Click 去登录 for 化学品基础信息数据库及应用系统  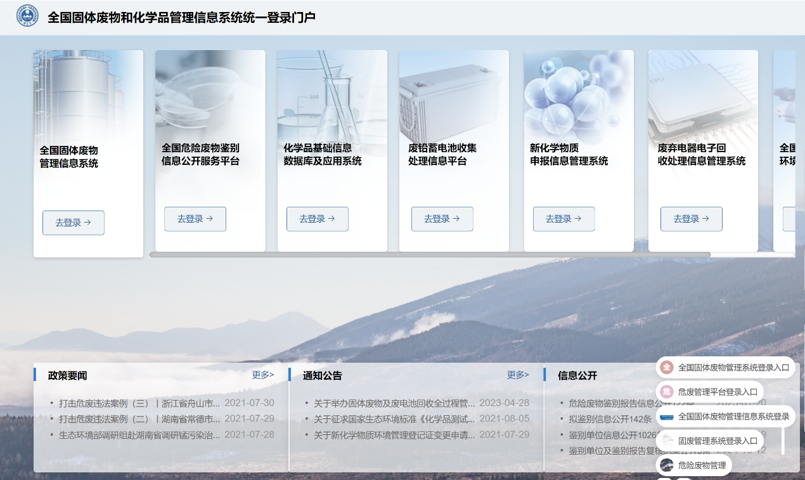(x=317, y=219)
